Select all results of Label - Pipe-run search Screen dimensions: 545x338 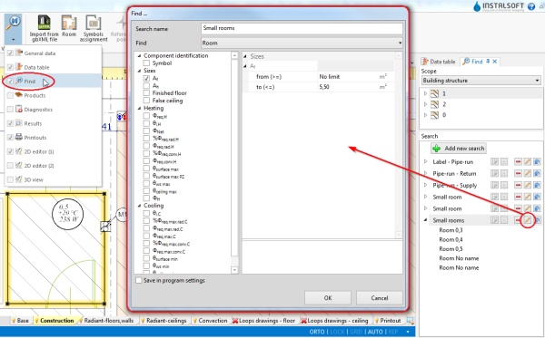(494, 162)
